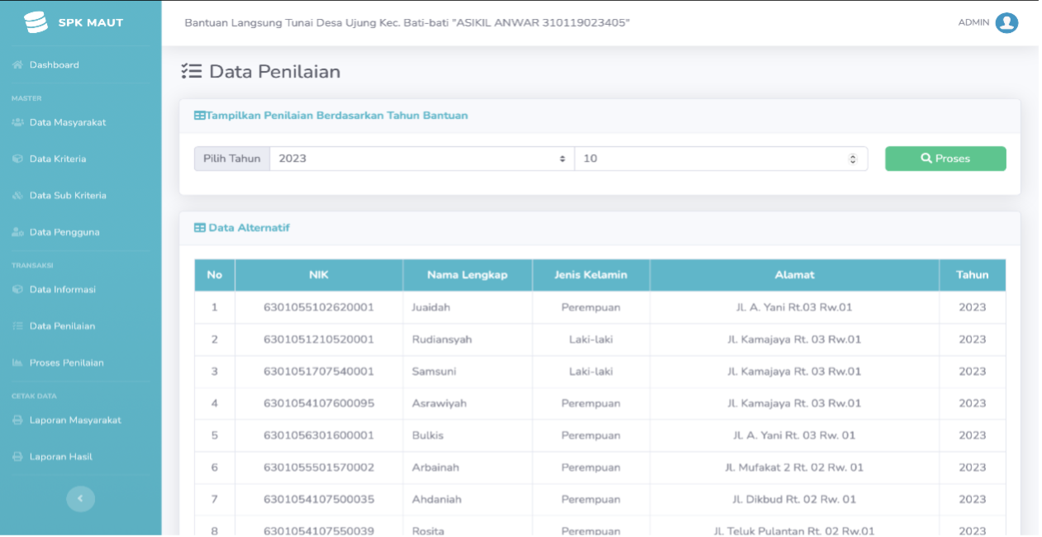1042x537 pixels.
Task: Open Data Sub Kriteria menu item
Action: [x=68, y=196]
